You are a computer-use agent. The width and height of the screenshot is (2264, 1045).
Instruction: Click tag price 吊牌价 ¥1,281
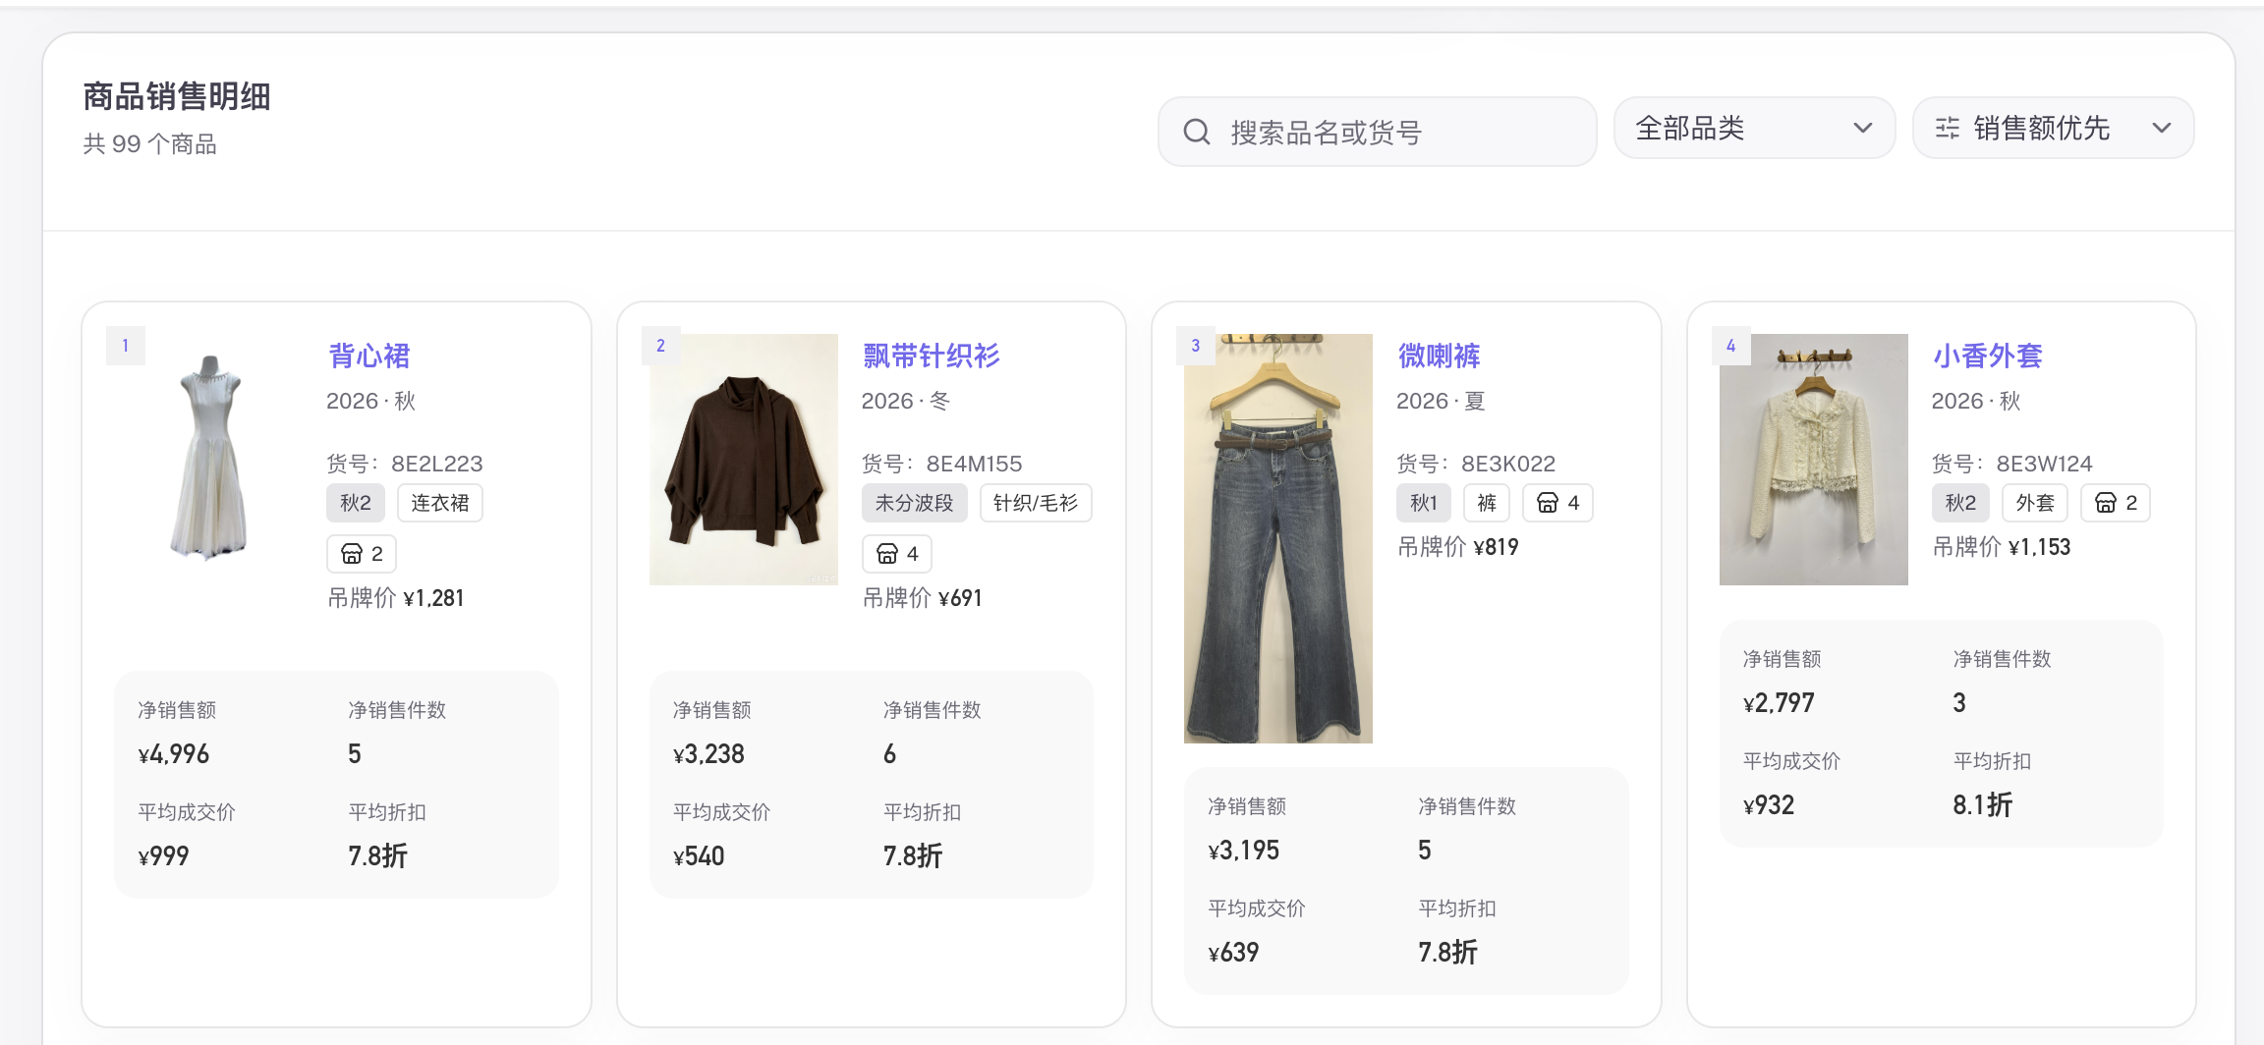(396, 598)
